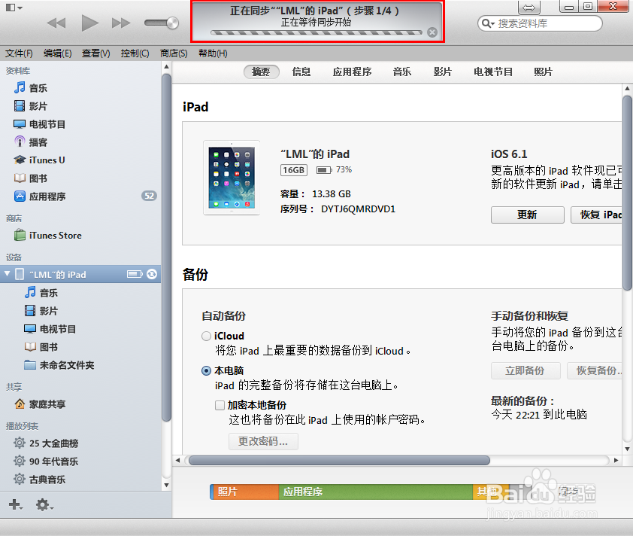Switch to the 电视节目 tab
This screenshot has height=536, width=633.
click(x=493, y=72)
